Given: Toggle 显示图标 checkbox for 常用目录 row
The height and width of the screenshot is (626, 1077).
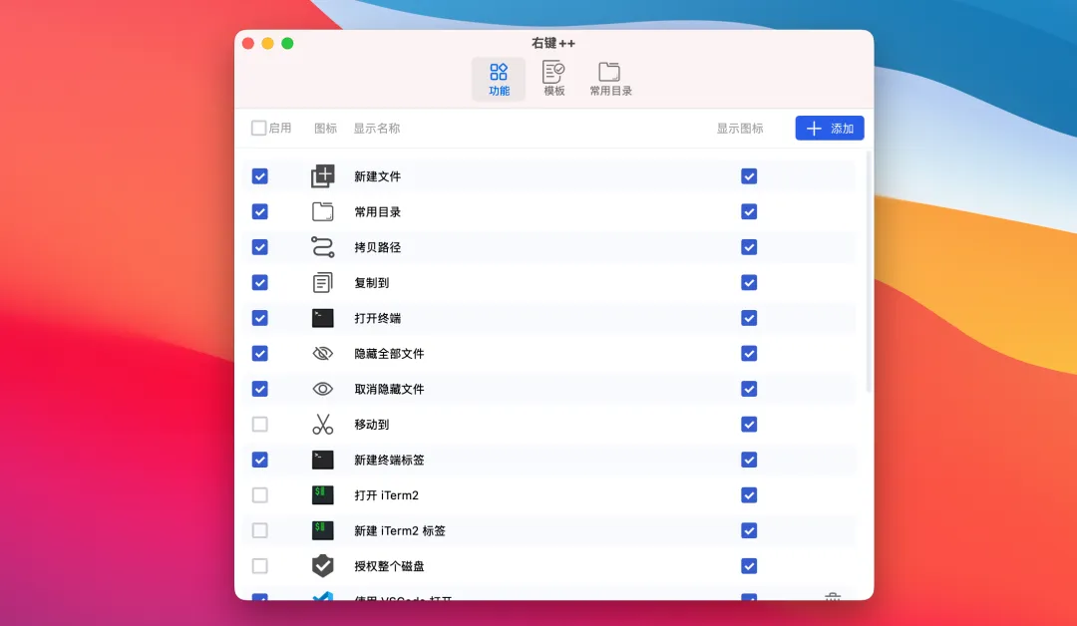Looking at the screenshot, I should (749, 212).
